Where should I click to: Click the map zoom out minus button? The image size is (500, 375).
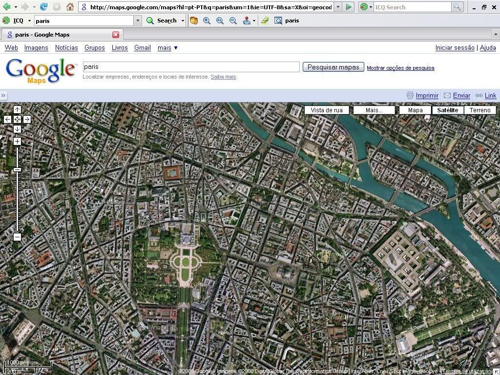point(17,237)
